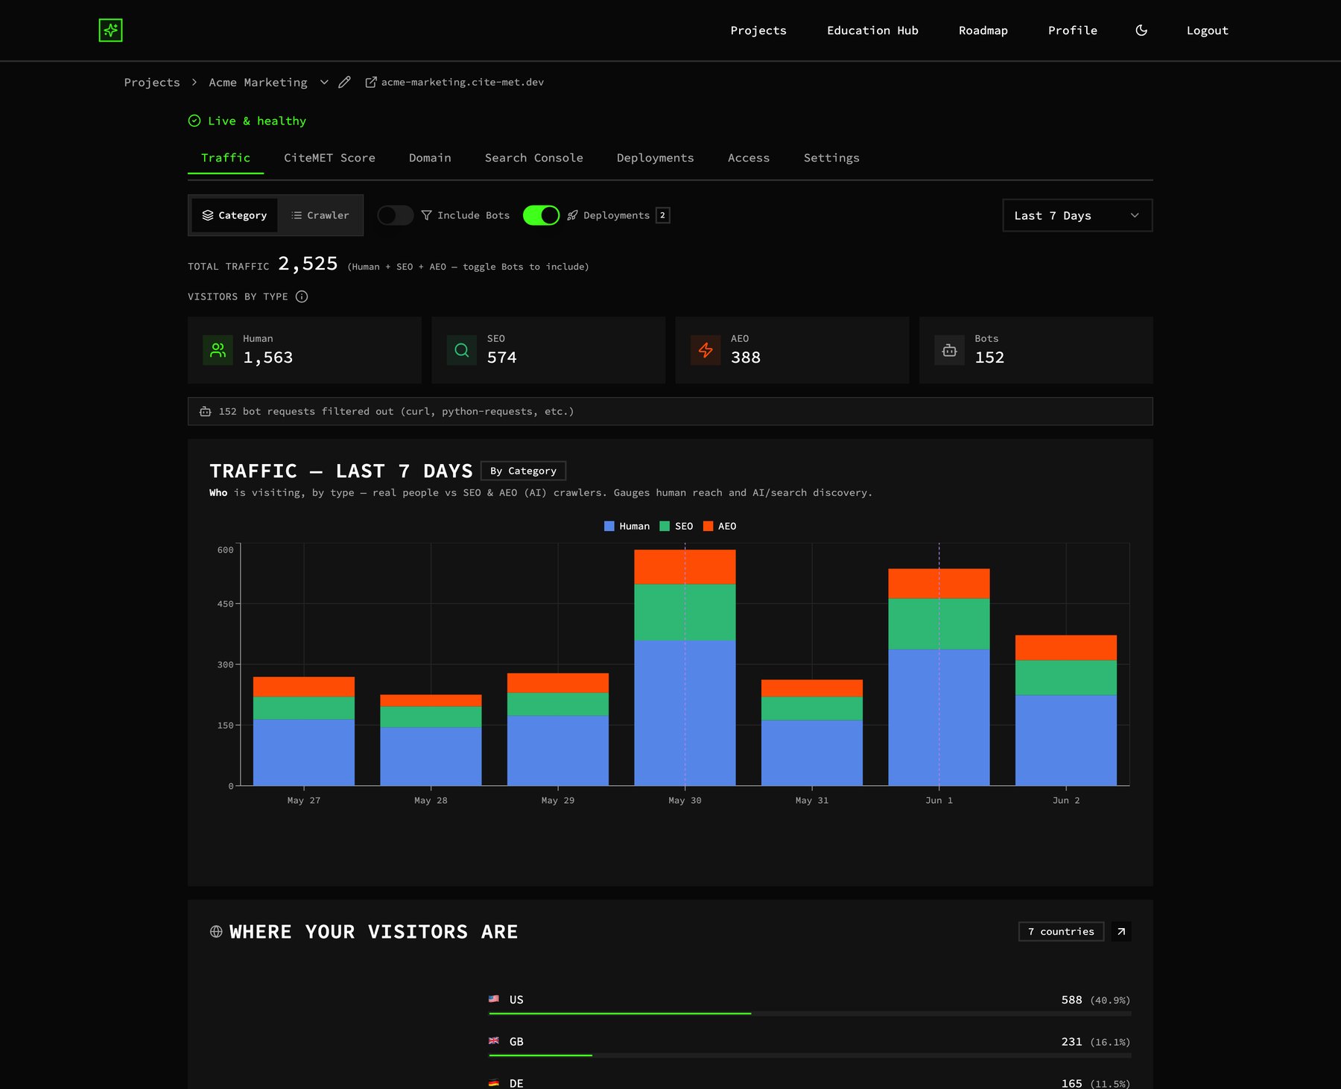Click the AEO lightning bolt icon
Screen dimensions: 1341x1089
(706, 350)
